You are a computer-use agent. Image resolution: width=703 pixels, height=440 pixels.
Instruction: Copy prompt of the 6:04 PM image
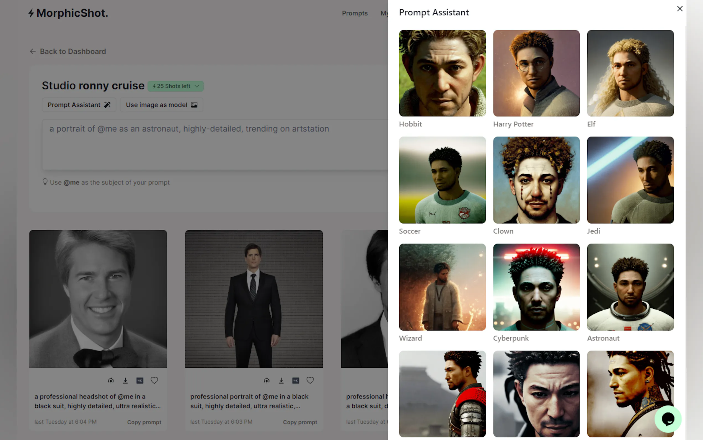coord(144,422)
